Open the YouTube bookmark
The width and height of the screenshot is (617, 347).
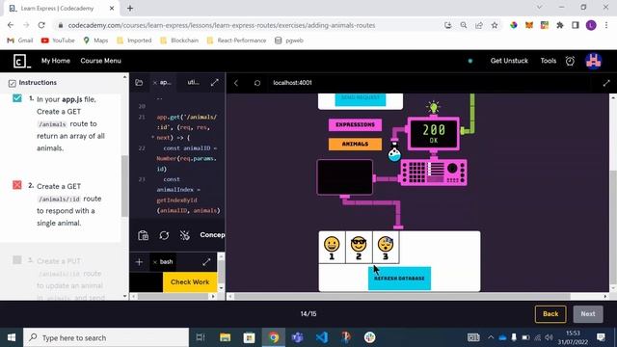pyautogui.click(x=58, y=40)
